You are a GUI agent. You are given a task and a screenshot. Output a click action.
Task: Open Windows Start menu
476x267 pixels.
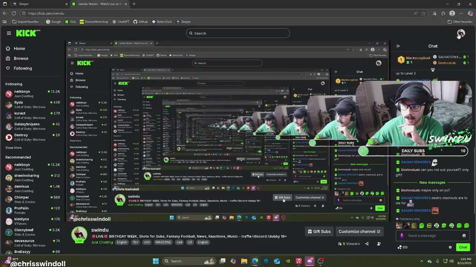[156, 261]
